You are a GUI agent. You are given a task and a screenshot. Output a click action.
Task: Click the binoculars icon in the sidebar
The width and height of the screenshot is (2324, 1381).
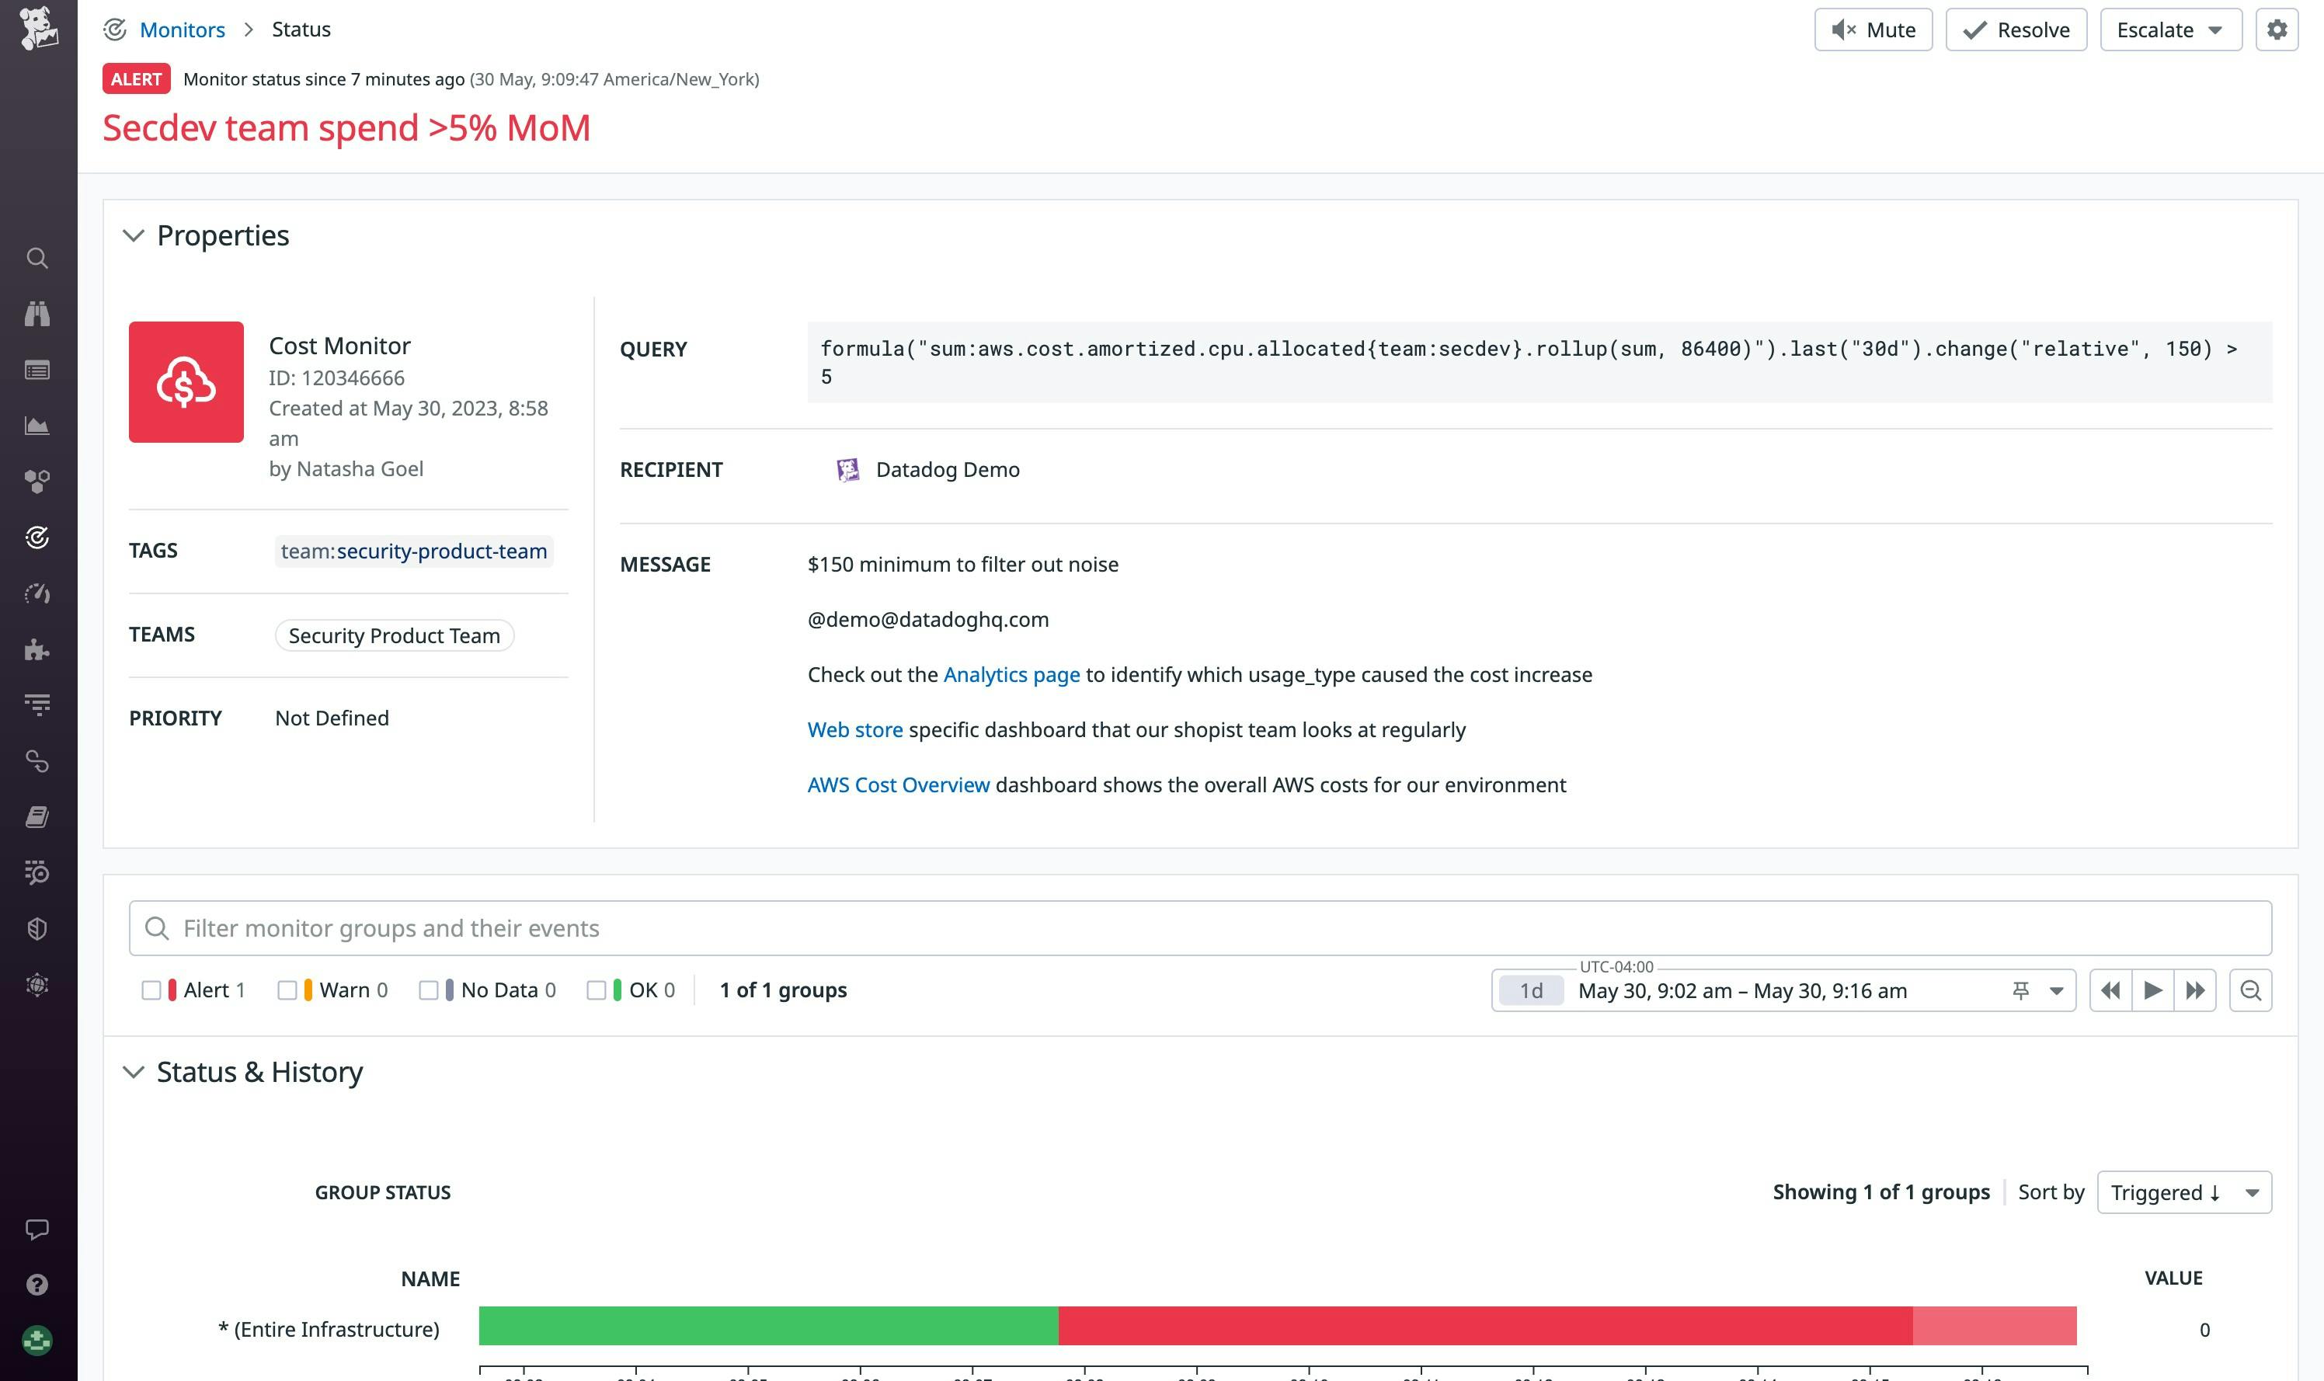coord(37,314)
